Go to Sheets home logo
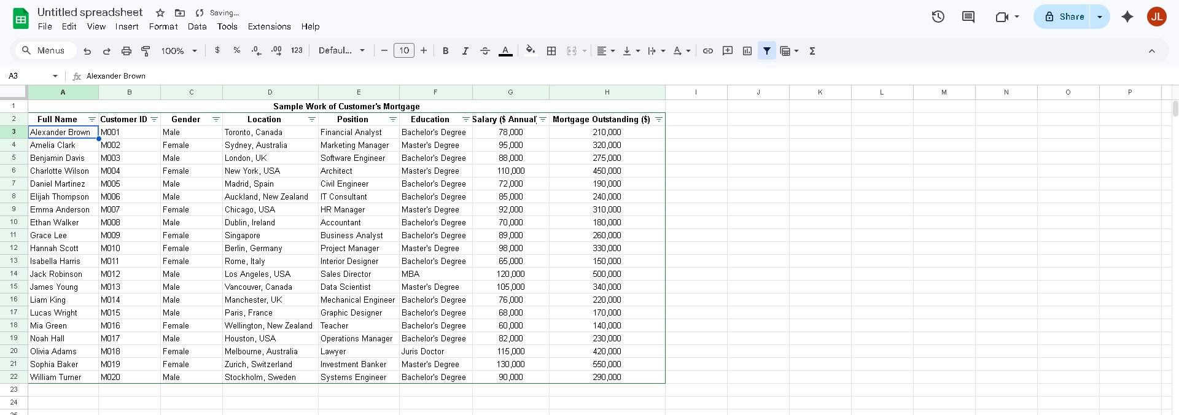This screenshot has width=1179, height=415. click(21, 18)
